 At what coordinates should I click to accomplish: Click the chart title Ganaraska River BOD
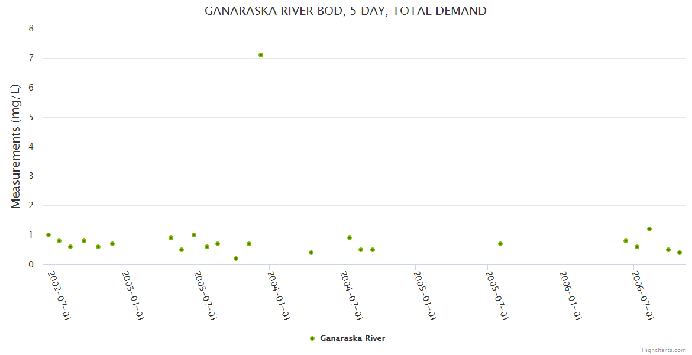345,11
